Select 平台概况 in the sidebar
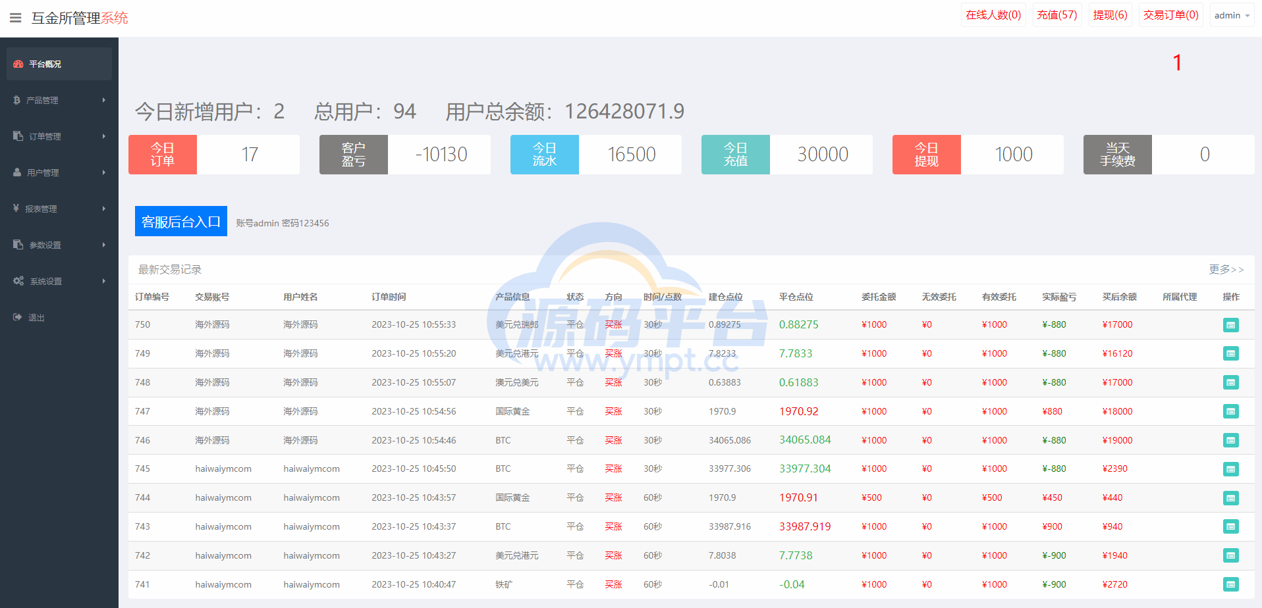 coord(59,64)
